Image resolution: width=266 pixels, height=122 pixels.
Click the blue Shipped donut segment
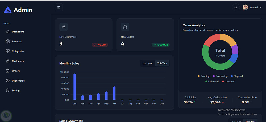click(x=234, y=58)
